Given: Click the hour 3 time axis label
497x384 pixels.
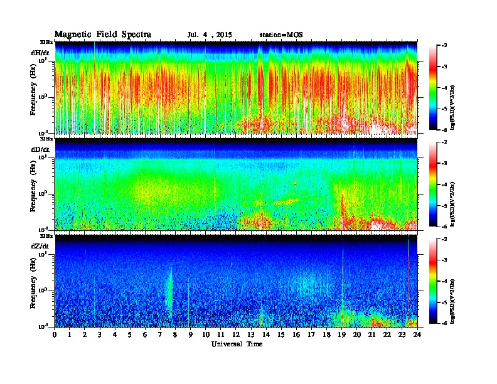Looking at the screenshot, I should point(100,334).
